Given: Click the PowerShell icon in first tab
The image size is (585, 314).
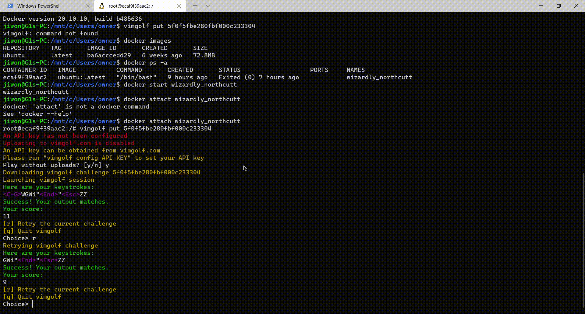Looking at the screenshot, I should coord(10,6).
